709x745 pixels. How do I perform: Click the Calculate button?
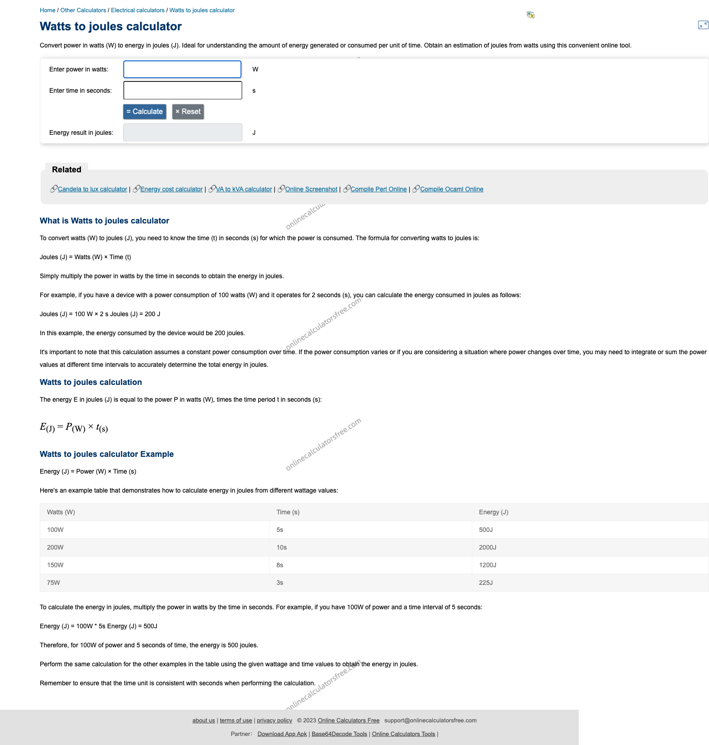(145, 112)
